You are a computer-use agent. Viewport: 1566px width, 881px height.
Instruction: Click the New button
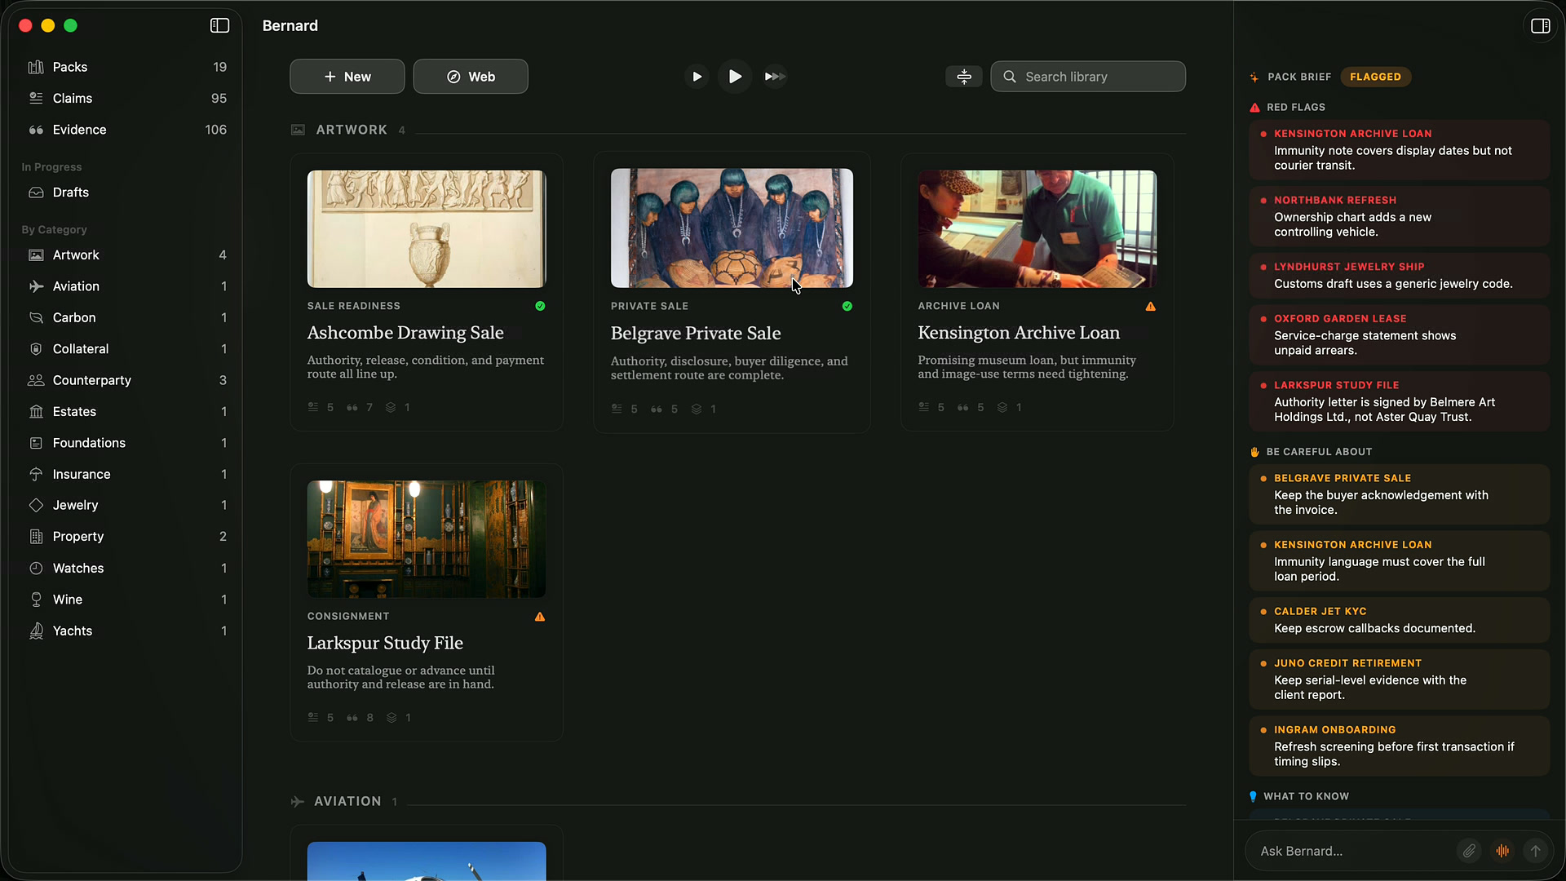pyautogui.click(x=347, y=77)
